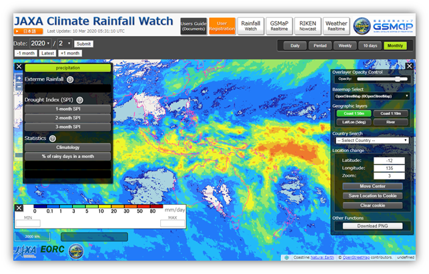Show the Climatology layer
429x274 pixels.
click(x=68, y=147)
